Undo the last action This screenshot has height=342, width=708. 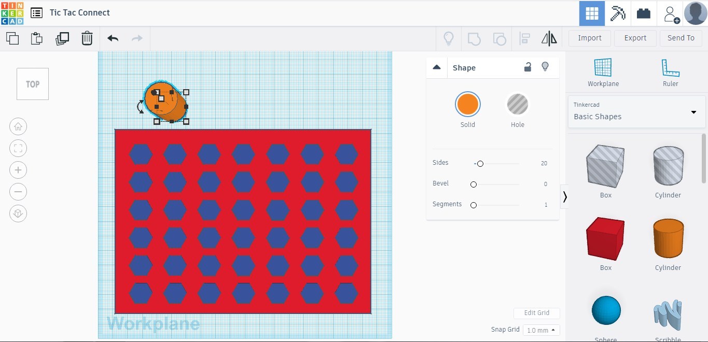(112, 38)
